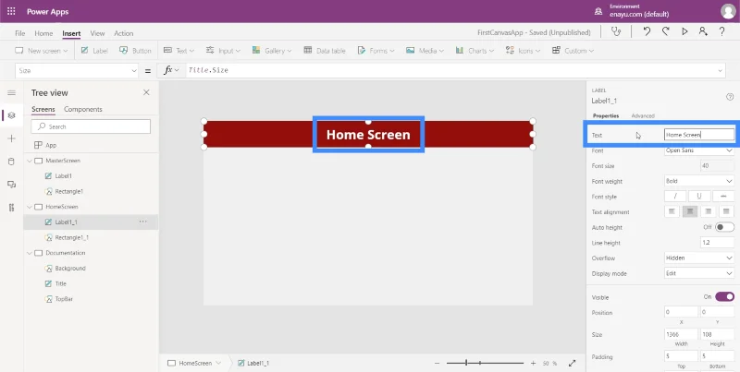Viewport: 740px width, 372px height.
Task: Preview the app with play icon
Action: 684,32
